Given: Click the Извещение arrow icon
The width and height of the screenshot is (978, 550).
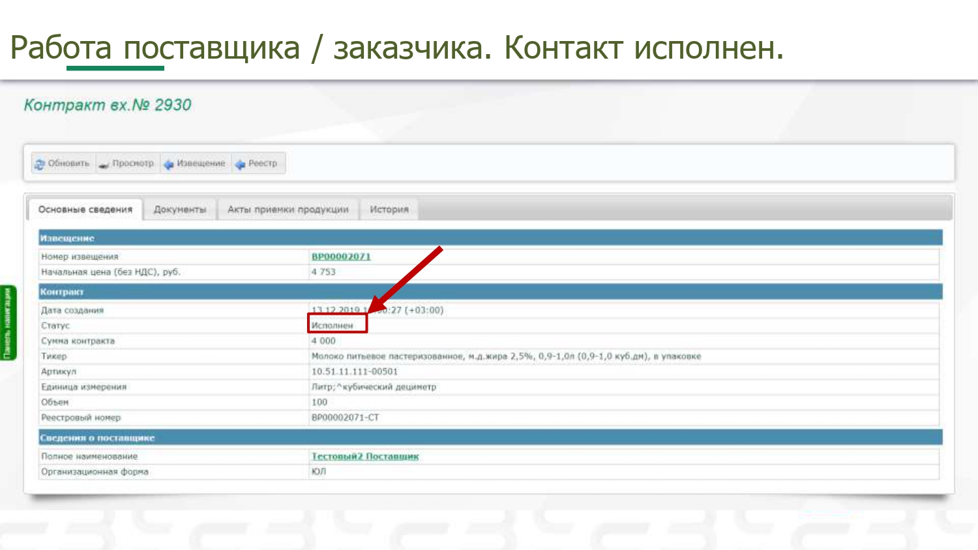Looking at the screenshot, I should click(x=169, y=164).
